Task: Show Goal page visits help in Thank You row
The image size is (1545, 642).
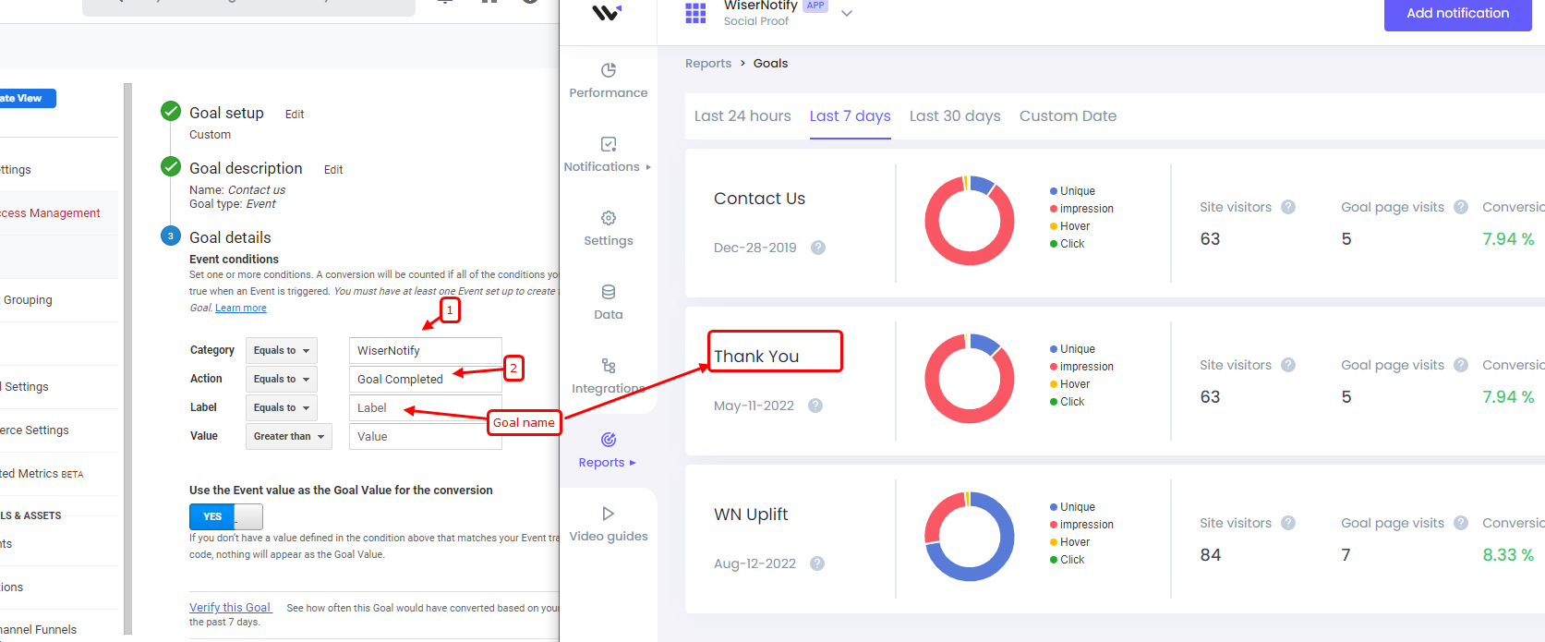Action: [1461, 365]
